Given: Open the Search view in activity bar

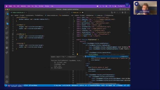Looking at the screenshot, I should point(7,18).
